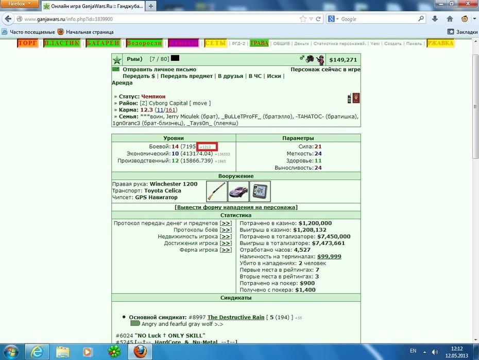Open the Закладки bookmarks button

tap(463, 32)
